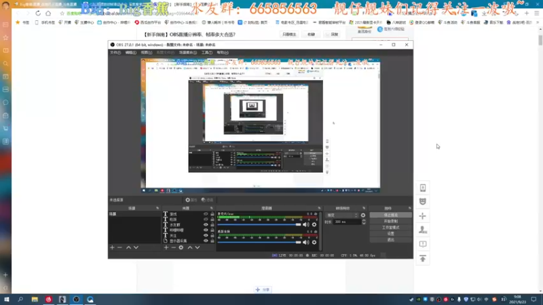Viewport: 543px width, 305px height.
Task: Open 麦克风/Aux audio settings gear
Action: coord(314,225)
